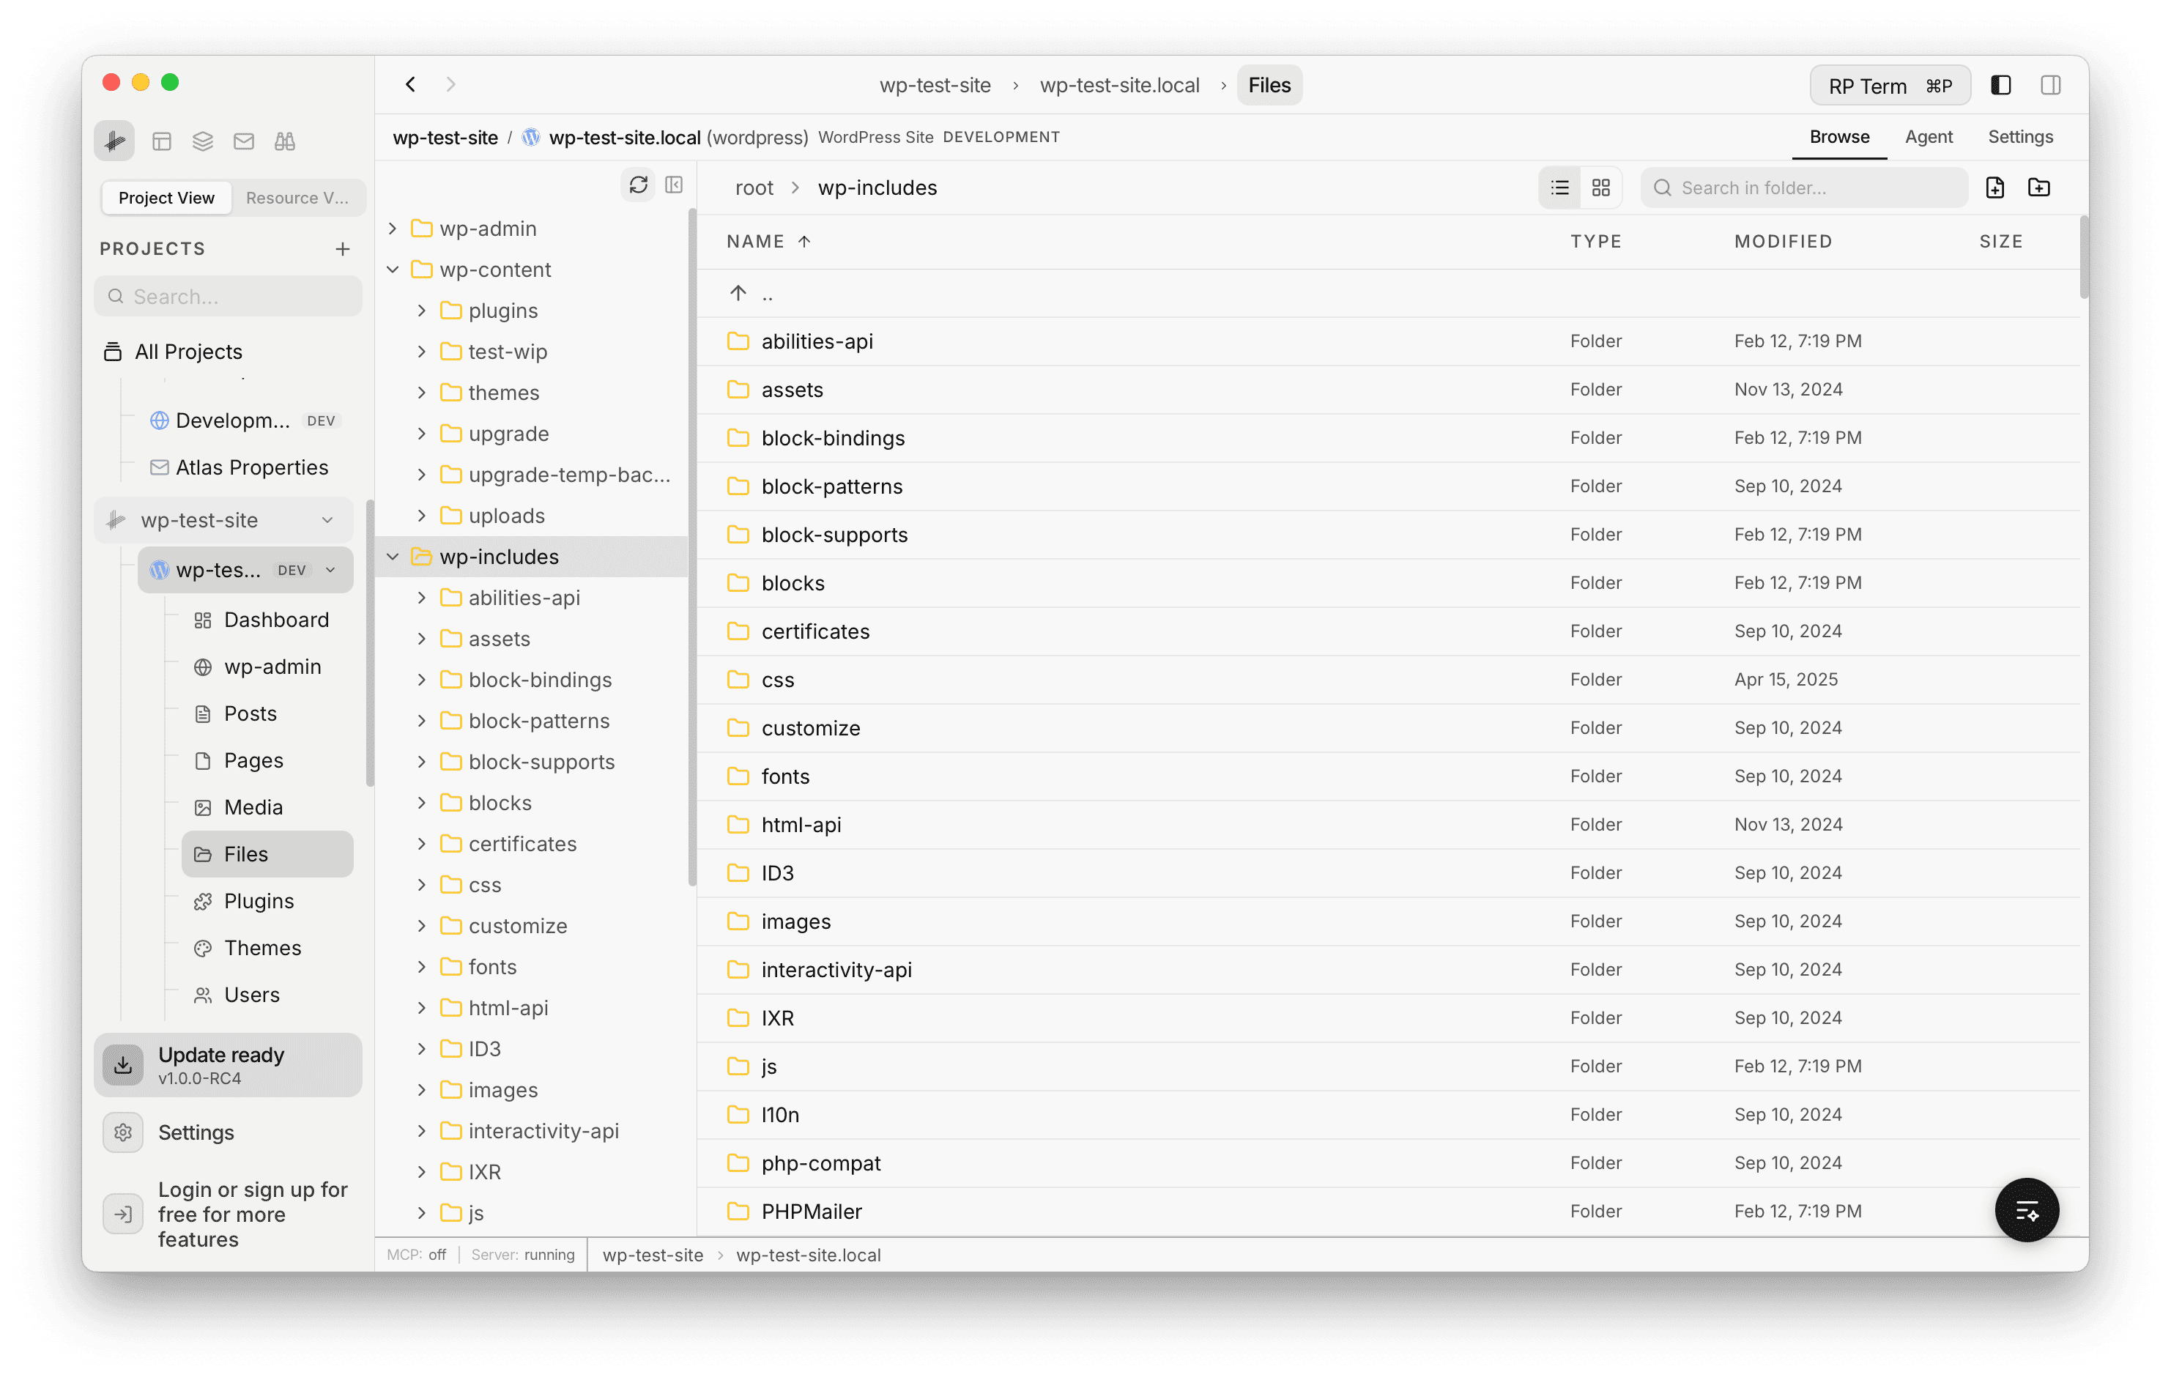This screenshot has width=2171, height=1380.
Task: Click Login or sign up link
Action: click(x=253, y=1214)
